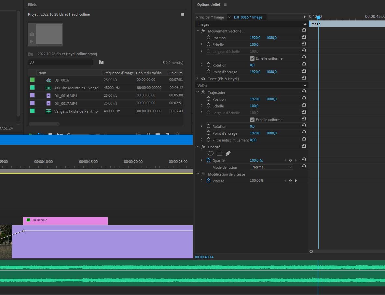Select the DJI_0016 * Image tab
The image size is (385, 295).
click(248, 17)
